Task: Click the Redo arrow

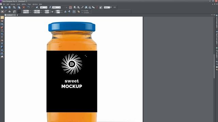Action: tap(32, 7)
